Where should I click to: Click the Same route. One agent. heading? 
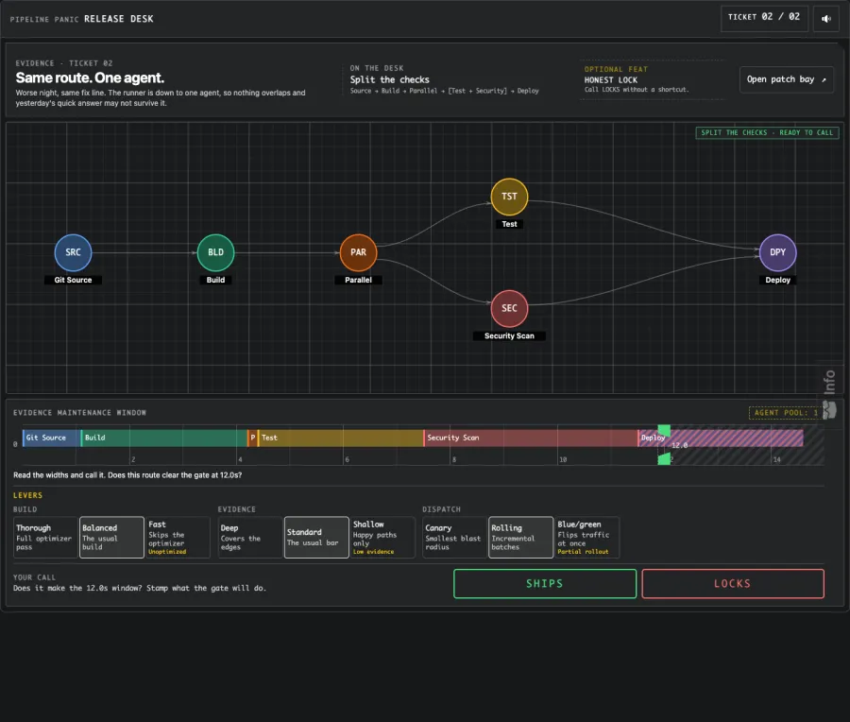coord(90,78)
